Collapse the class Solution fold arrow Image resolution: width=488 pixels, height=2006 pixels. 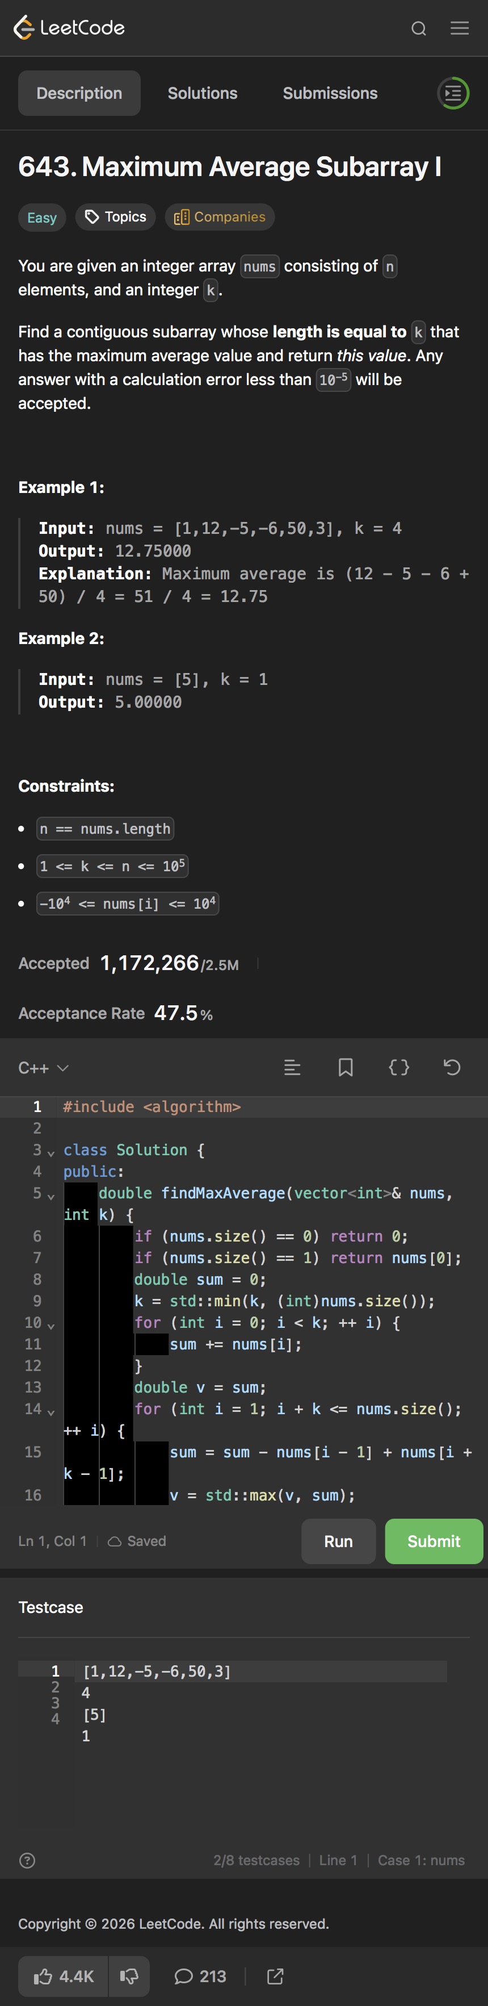[51, 1152]
